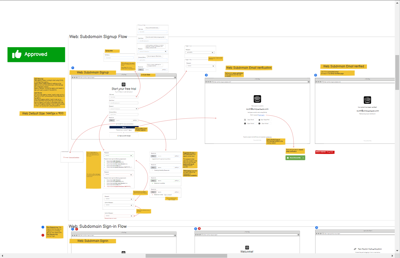Click the logo on the Email Verified page
The height and width of the screenshot is (258, 400).
point(367,100)
